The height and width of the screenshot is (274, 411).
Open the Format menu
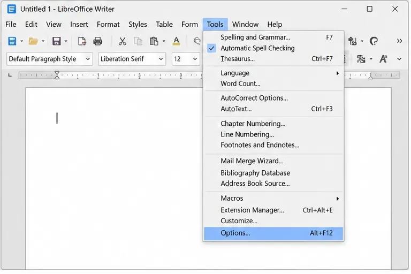(108, 25)
